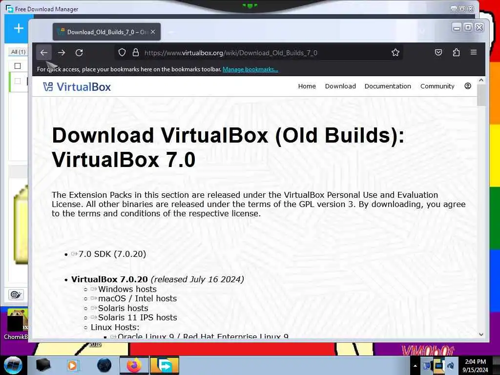Reload the VirtualBox page
This screenshot has height=375, width=500.
pos(79,53)
